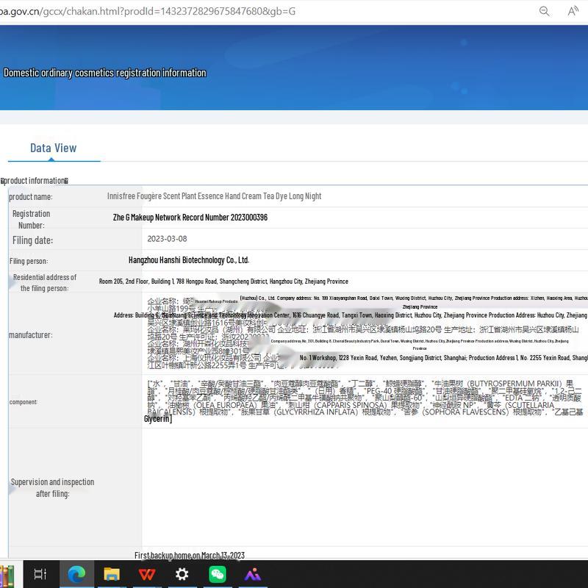588x588 pixels.
Task: Open File Explorer from the taskbar
Action: pos(112,574)
